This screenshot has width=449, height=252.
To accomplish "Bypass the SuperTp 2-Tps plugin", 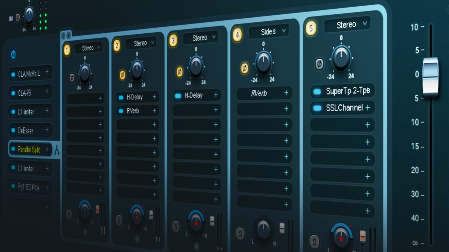I will [317, 92].
